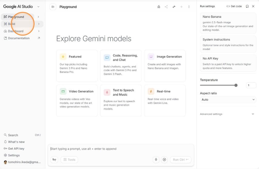Open the Dashboard sidebar item
Image resolution: width=259 pixels, height=169 pixels.
tap(16, 31)
